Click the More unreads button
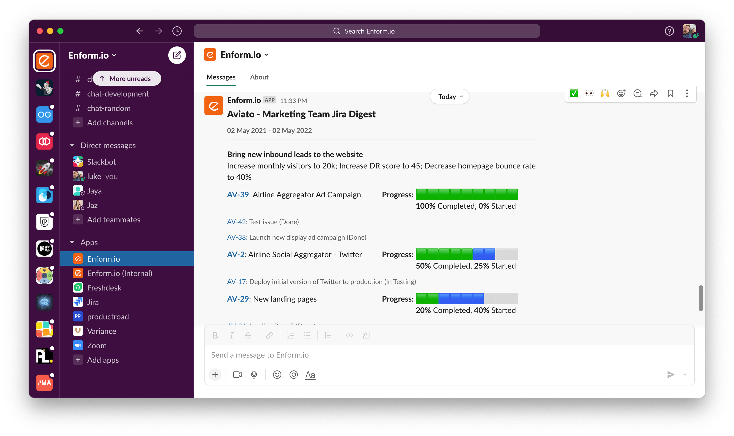 (x=127, y=79)
